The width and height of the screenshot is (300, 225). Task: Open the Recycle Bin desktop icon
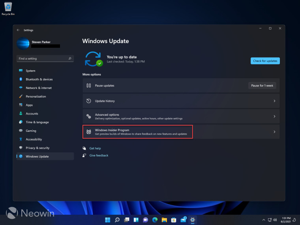[8, 9]
